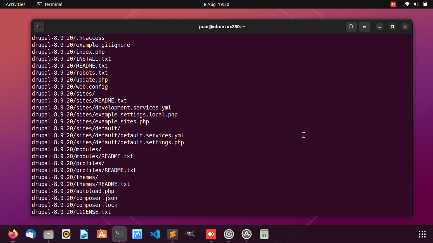Click the example.sites.php line
The height and width of the screenshot is (243, 433).
[x=90, y=121]
